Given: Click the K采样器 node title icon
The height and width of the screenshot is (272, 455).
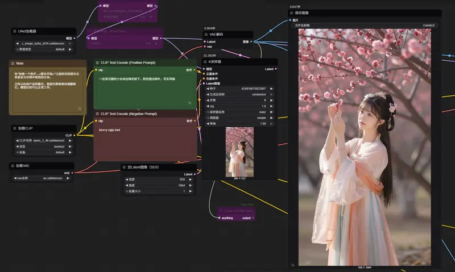Looking at the screenshot, I should 205,62.
